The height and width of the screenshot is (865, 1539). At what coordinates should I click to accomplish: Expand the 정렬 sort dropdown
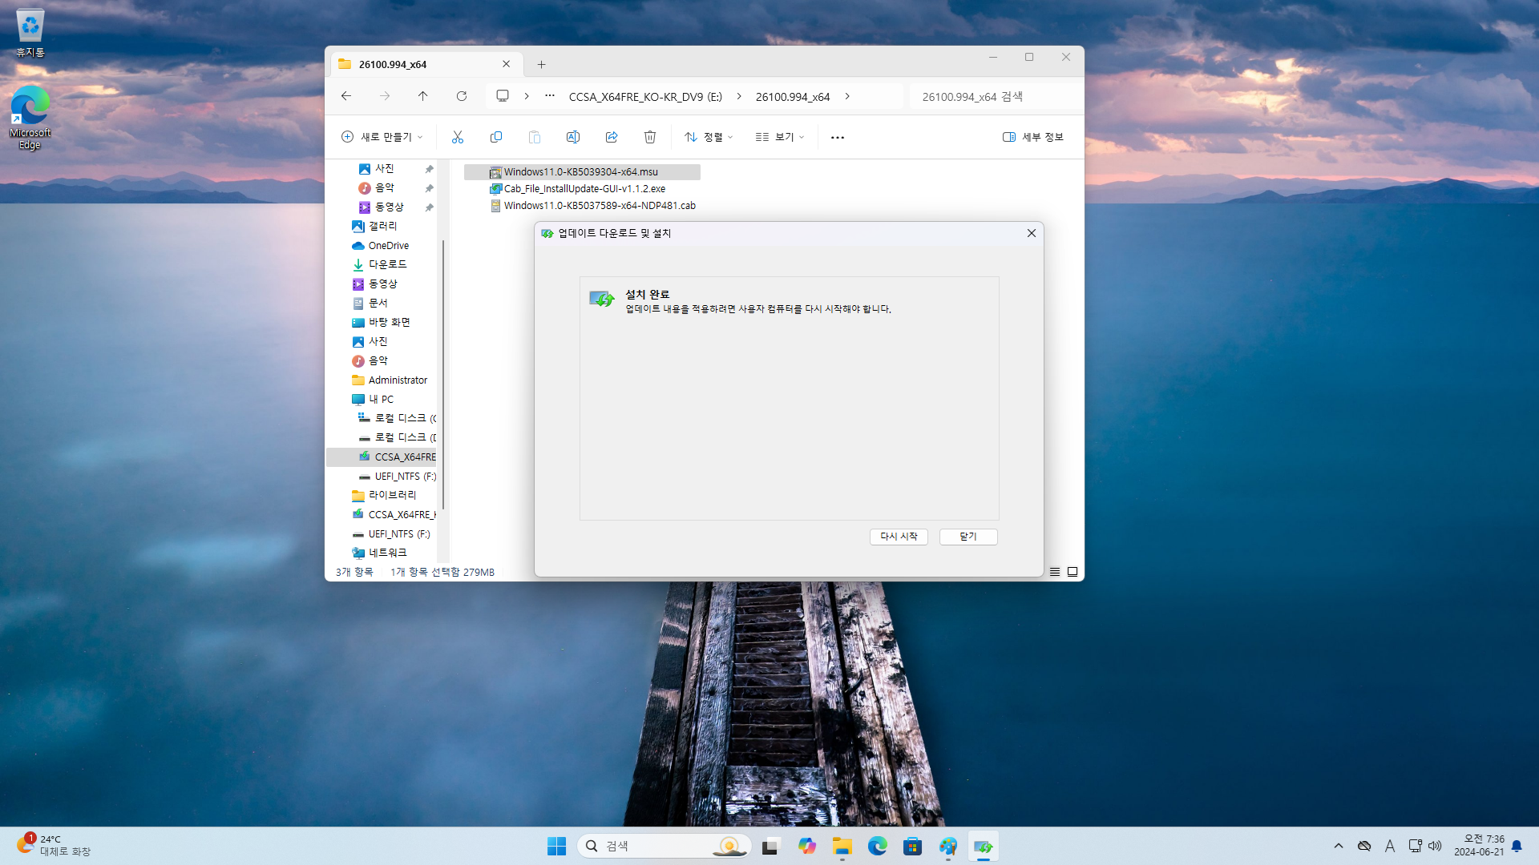point(709,137)
